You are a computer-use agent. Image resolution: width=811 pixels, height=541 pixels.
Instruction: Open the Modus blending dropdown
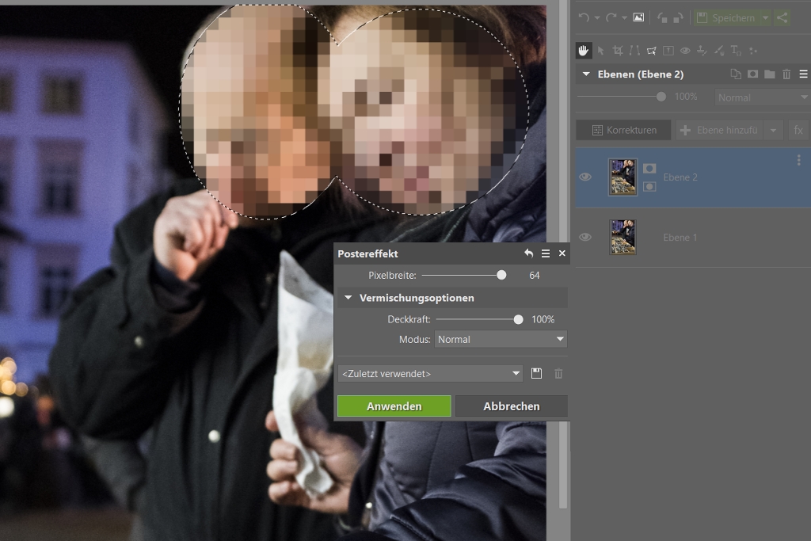(x=501, y=339)
